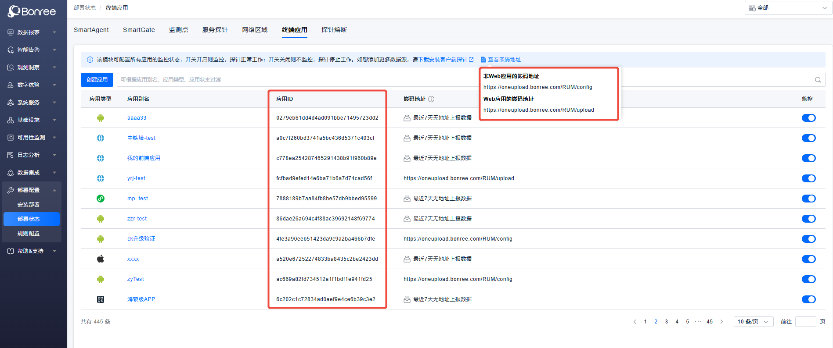The image size is (833, 348).
Task: Click the web globe icon in yrj-test row
Action: [101, 178]
